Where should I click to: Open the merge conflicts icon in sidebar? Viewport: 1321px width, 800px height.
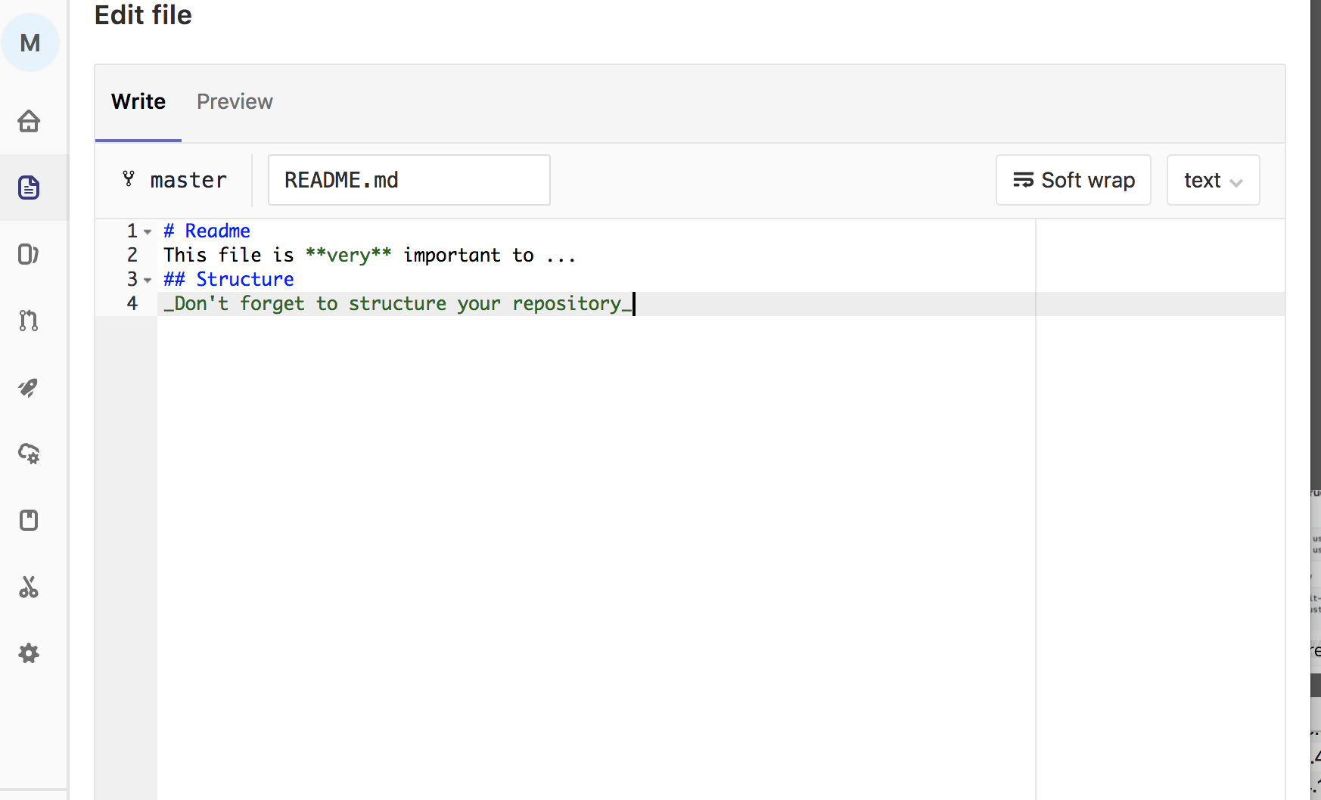pos(29,255)
